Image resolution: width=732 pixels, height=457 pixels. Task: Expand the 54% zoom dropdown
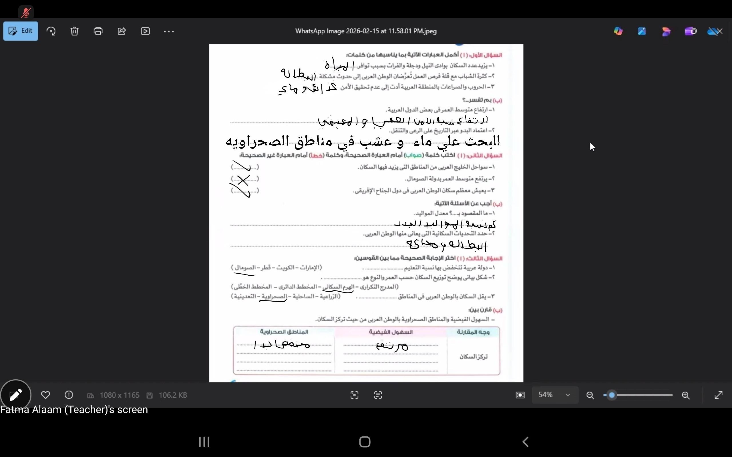(568, 395)
